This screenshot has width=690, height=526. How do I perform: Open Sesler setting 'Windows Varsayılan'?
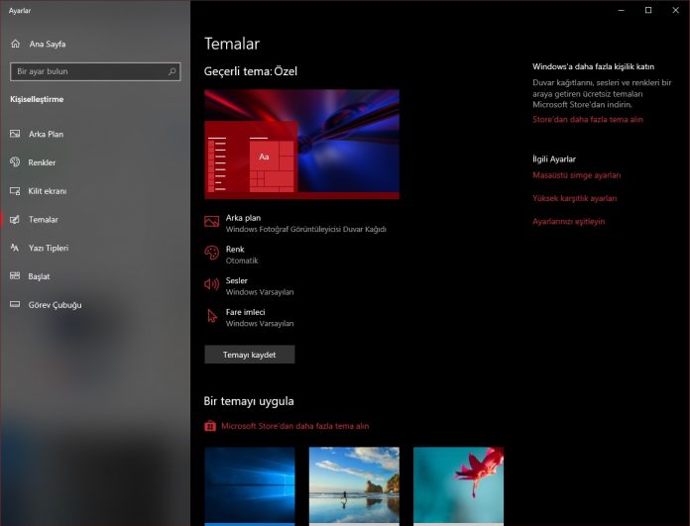[249, 286]
